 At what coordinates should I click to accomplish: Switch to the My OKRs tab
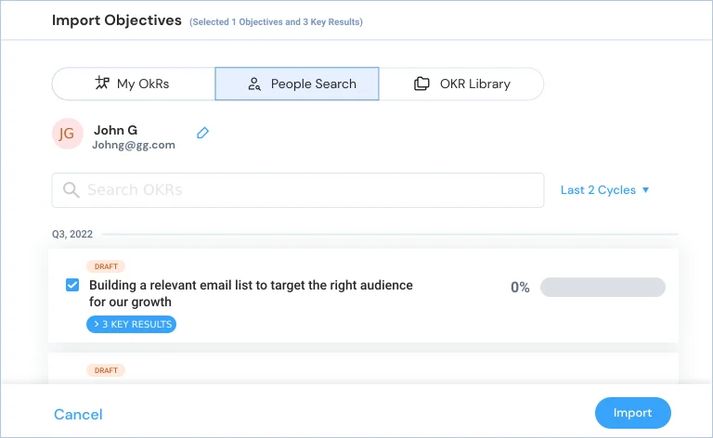(134, 84)
